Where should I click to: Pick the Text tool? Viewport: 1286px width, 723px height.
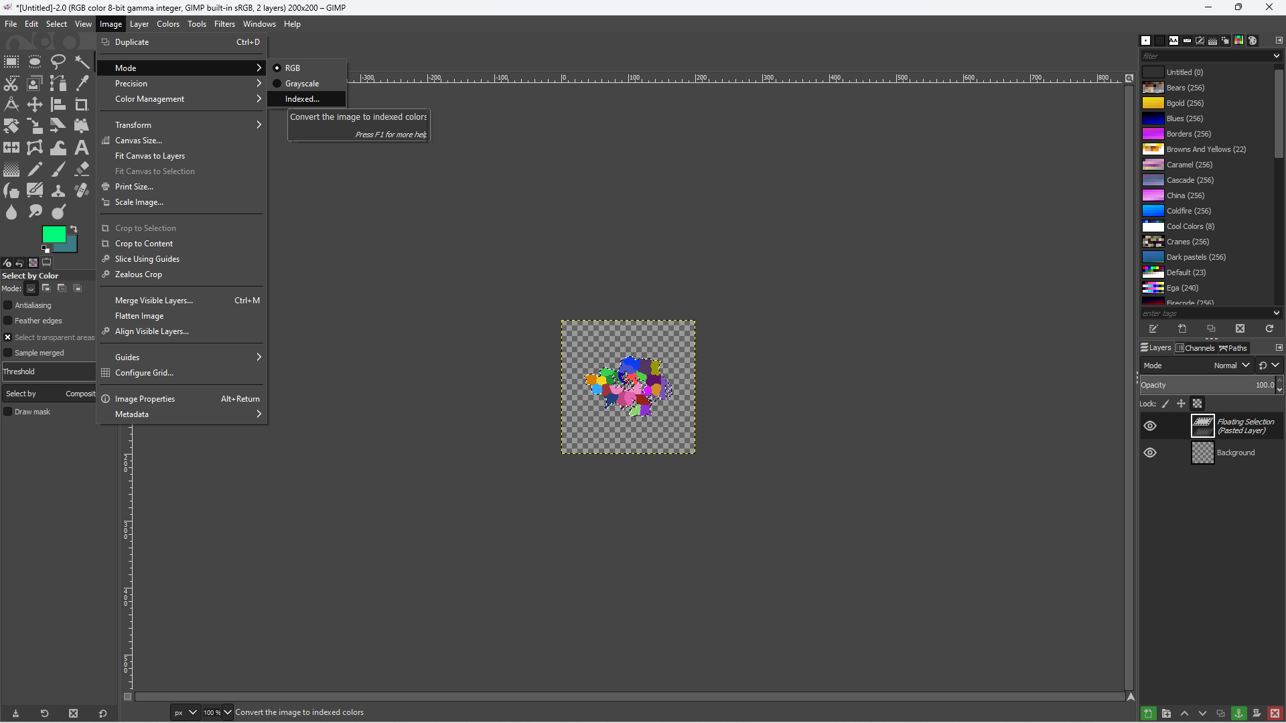click(82, 147)
